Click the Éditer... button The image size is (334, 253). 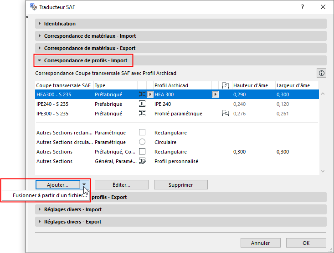coord(121,185)
